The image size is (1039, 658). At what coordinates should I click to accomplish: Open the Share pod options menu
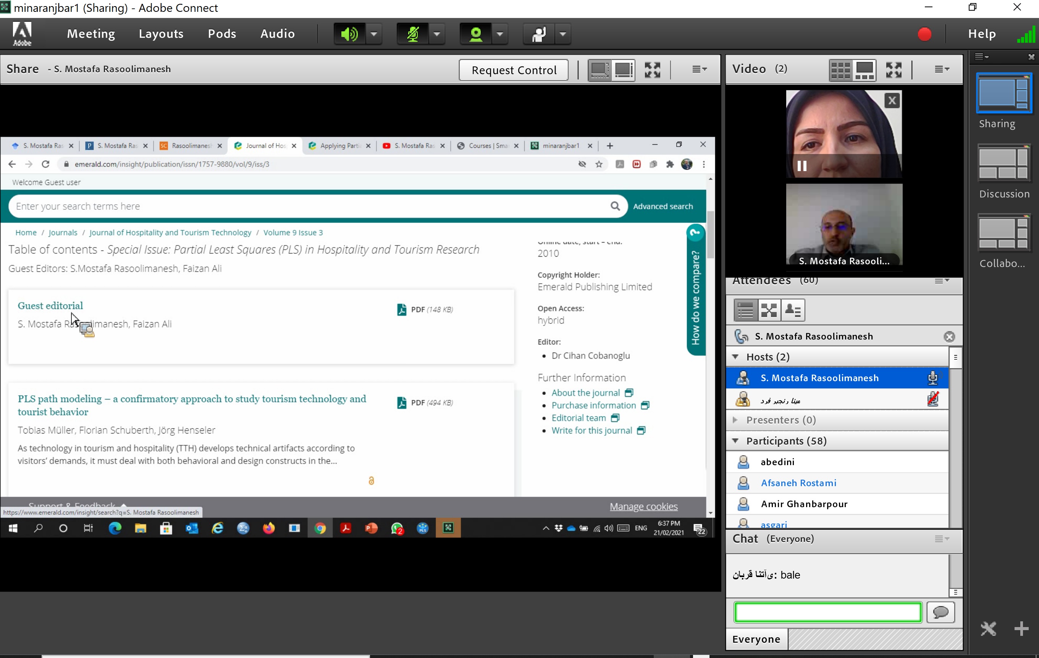700,69
